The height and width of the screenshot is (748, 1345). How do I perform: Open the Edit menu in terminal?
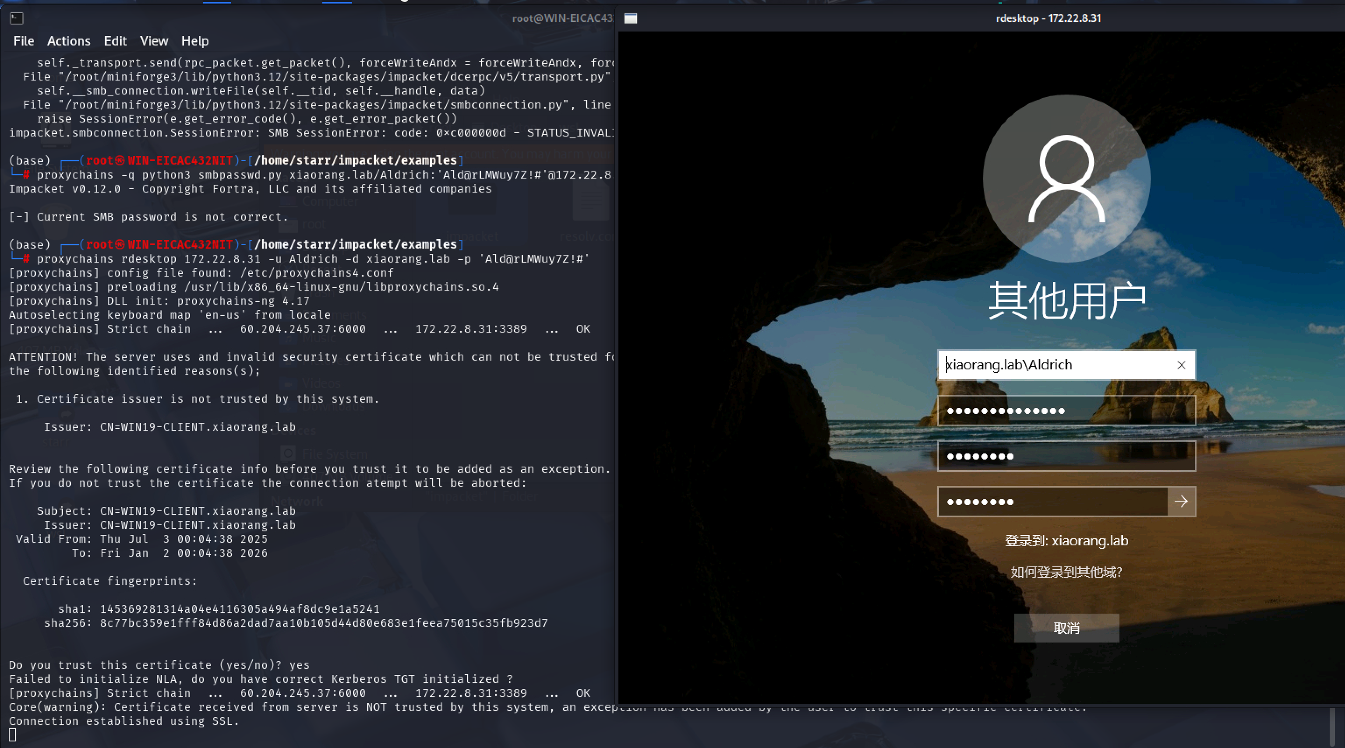(x=115, y=41)
